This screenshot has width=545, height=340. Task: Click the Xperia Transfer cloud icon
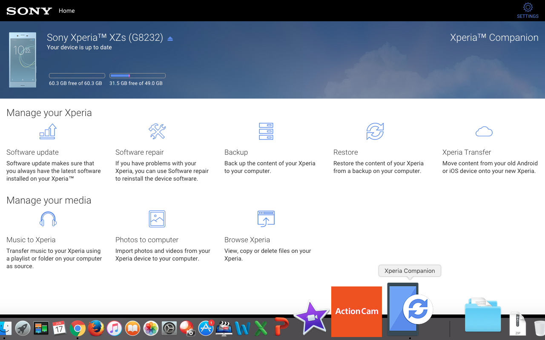point(484,131)
